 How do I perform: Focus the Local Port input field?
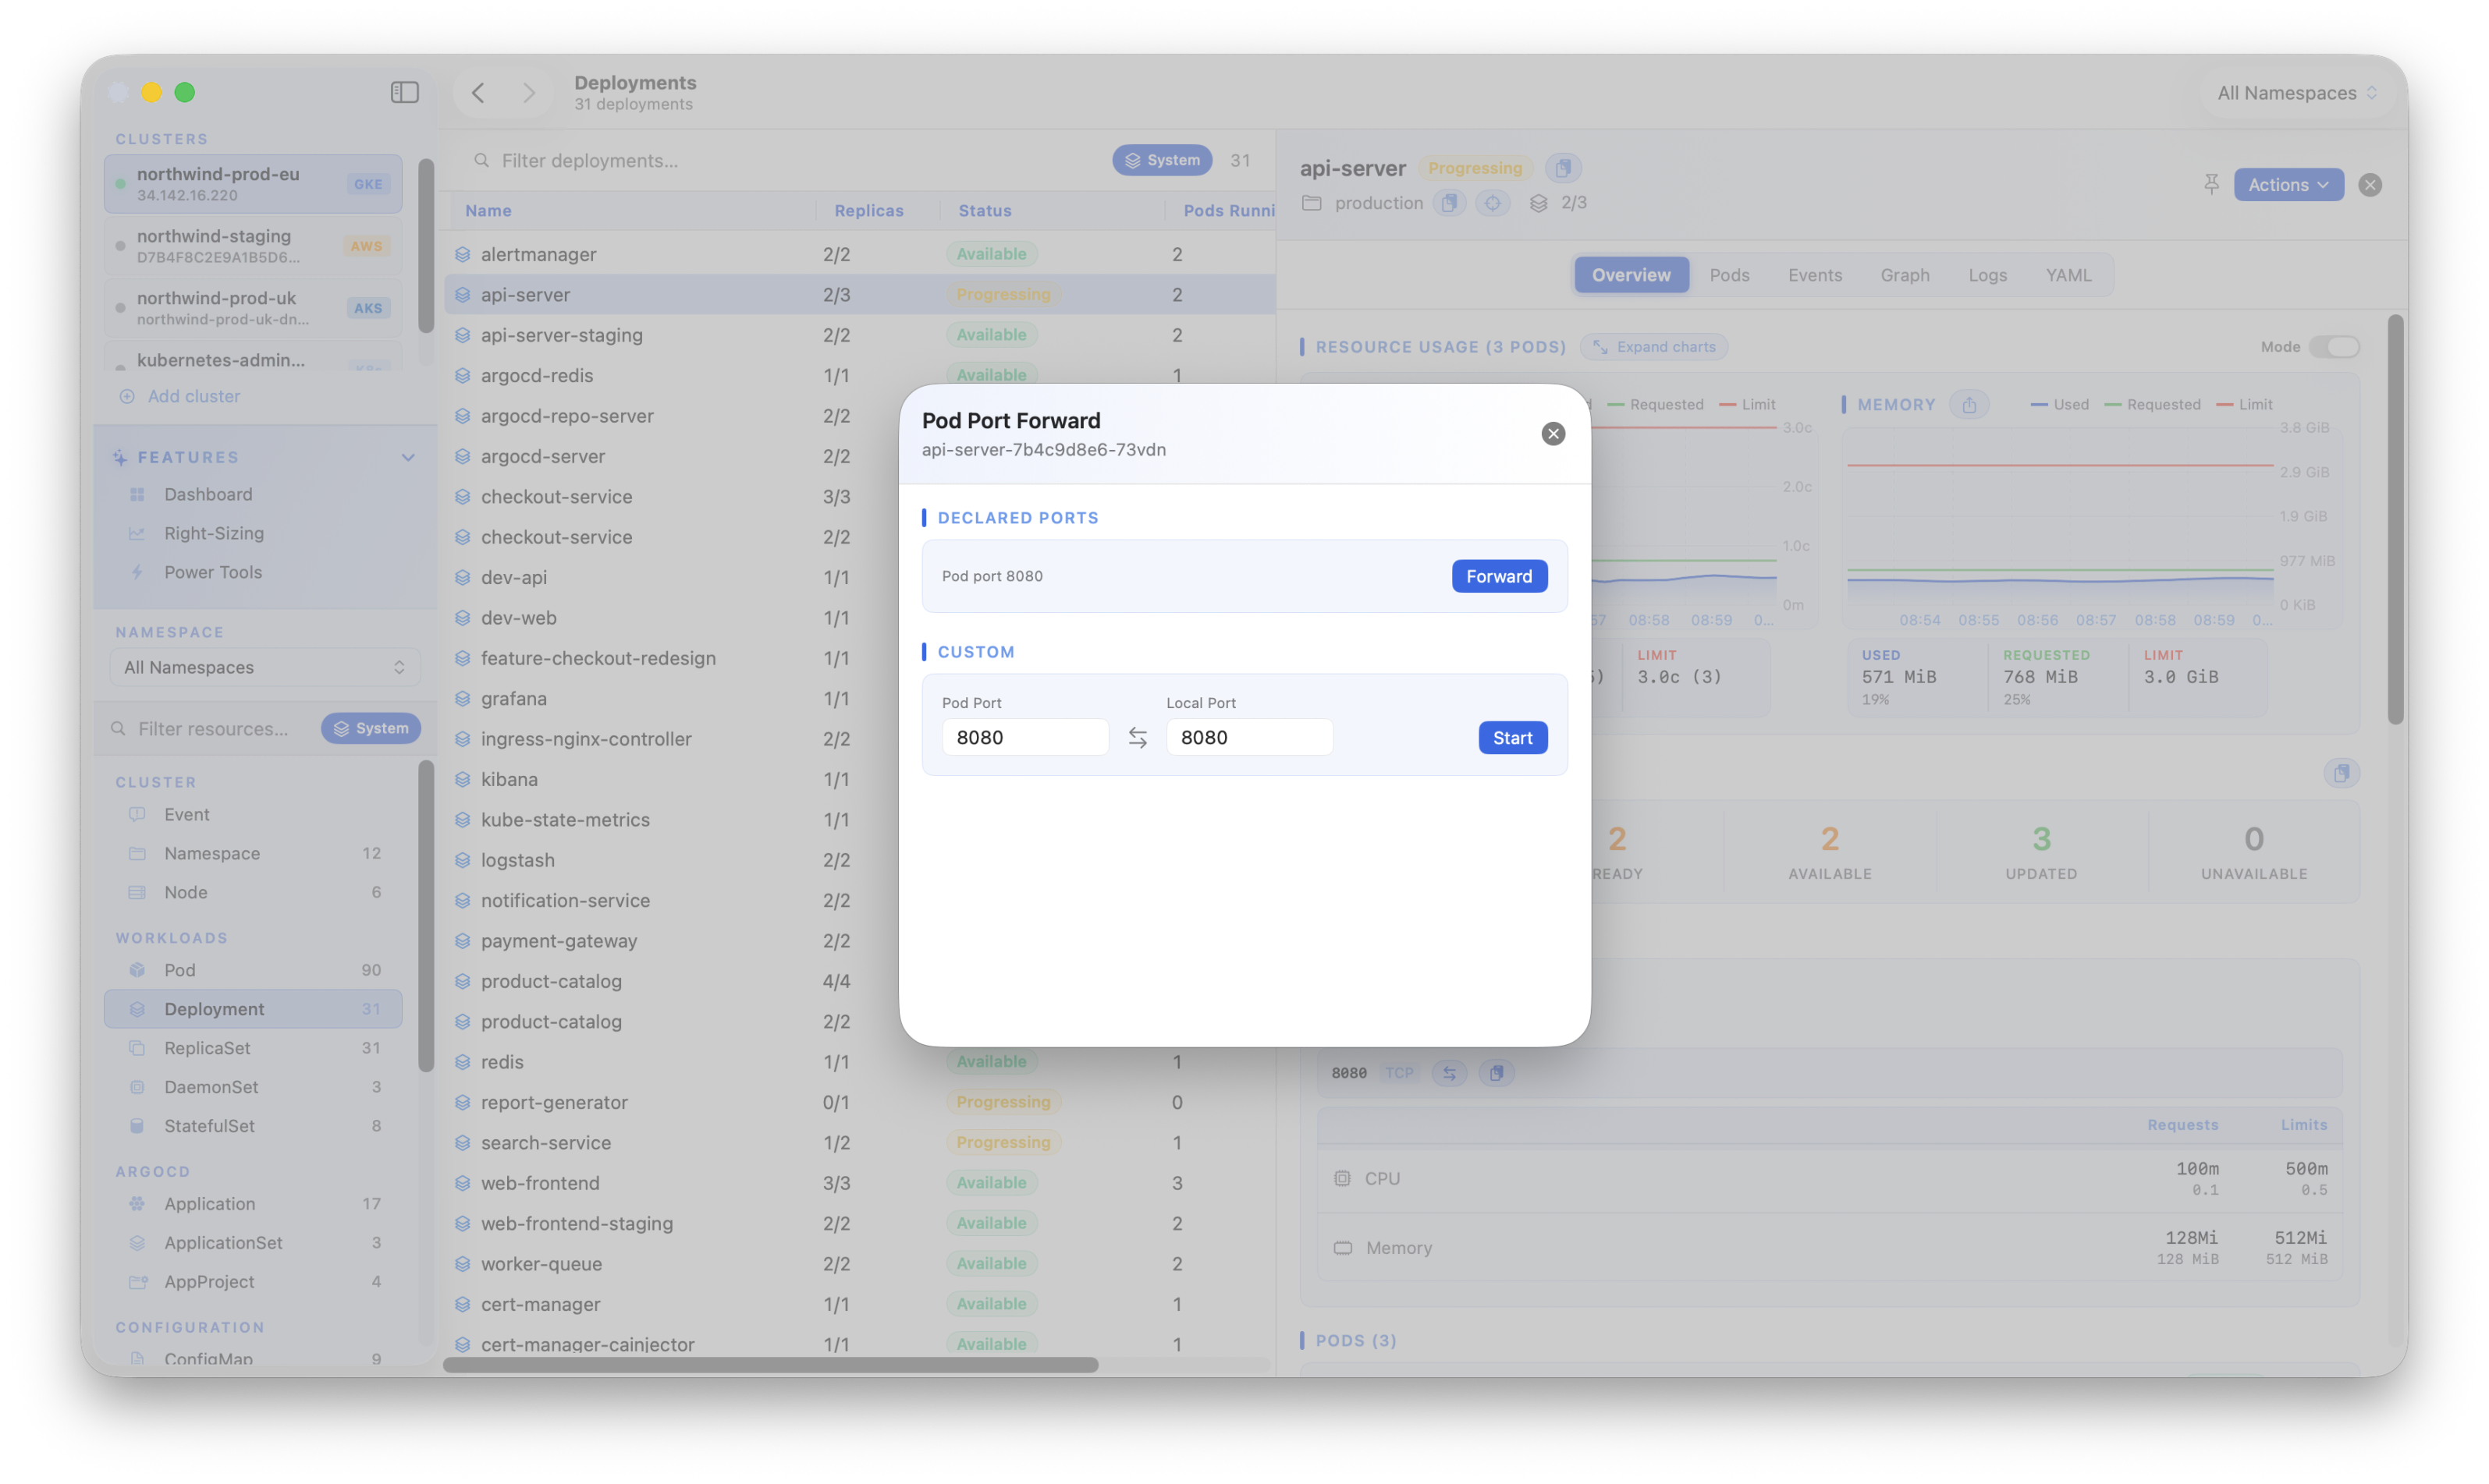click(x=1248, y=737)
